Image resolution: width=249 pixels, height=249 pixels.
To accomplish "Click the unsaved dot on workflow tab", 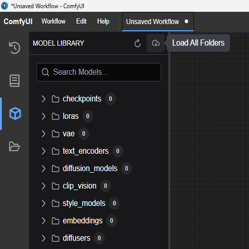I will 186,22.
